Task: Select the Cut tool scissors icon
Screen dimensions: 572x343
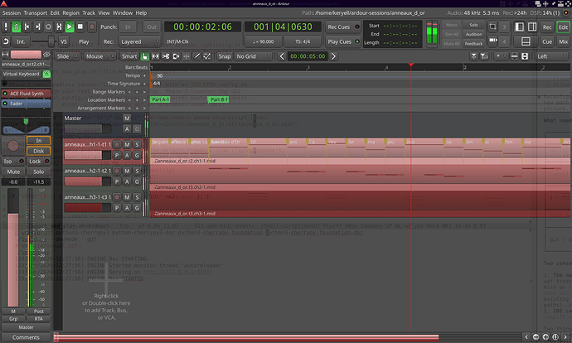Action: tap(166, 56)
